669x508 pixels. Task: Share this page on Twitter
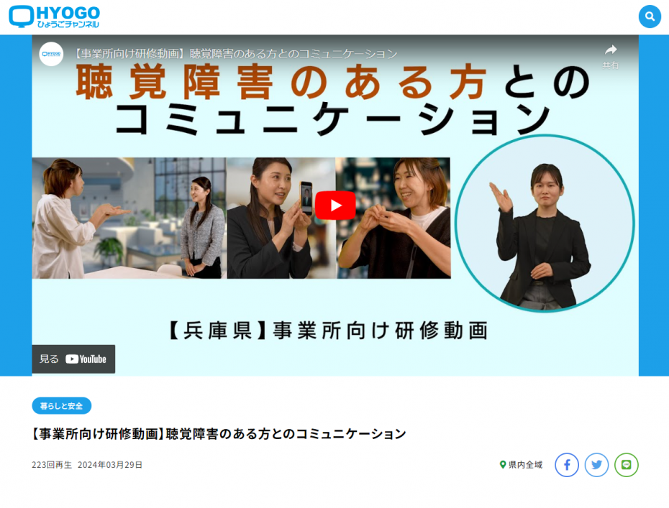[596, 465]
